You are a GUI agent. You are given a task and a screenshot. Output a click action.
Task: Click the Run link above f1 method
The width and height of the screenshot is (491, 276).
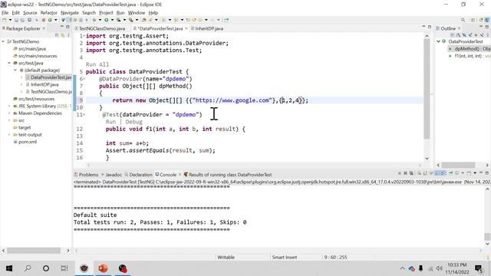110,122
